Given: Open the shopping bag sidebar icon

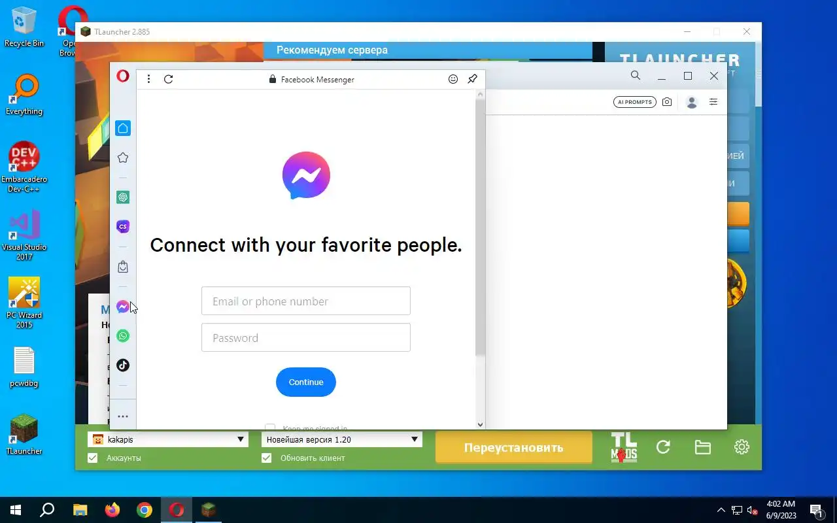Looking at the screenshot, I should click(x=123, y=267).
